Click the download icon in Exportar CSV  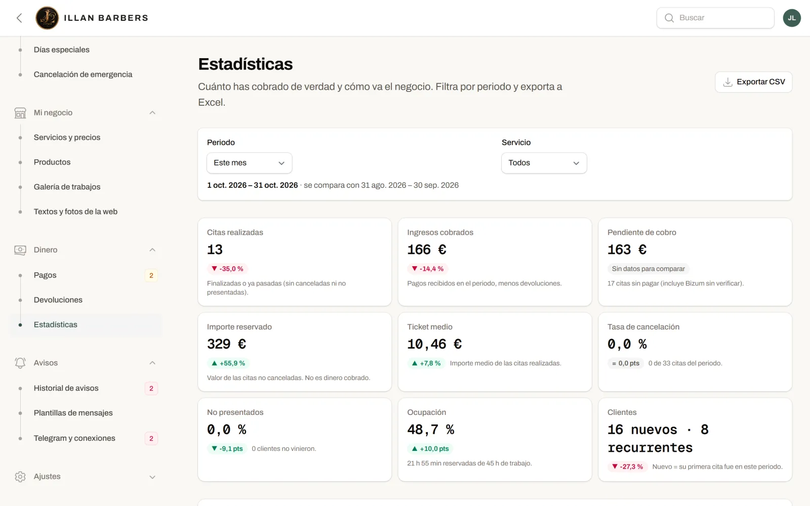point(727,82)
